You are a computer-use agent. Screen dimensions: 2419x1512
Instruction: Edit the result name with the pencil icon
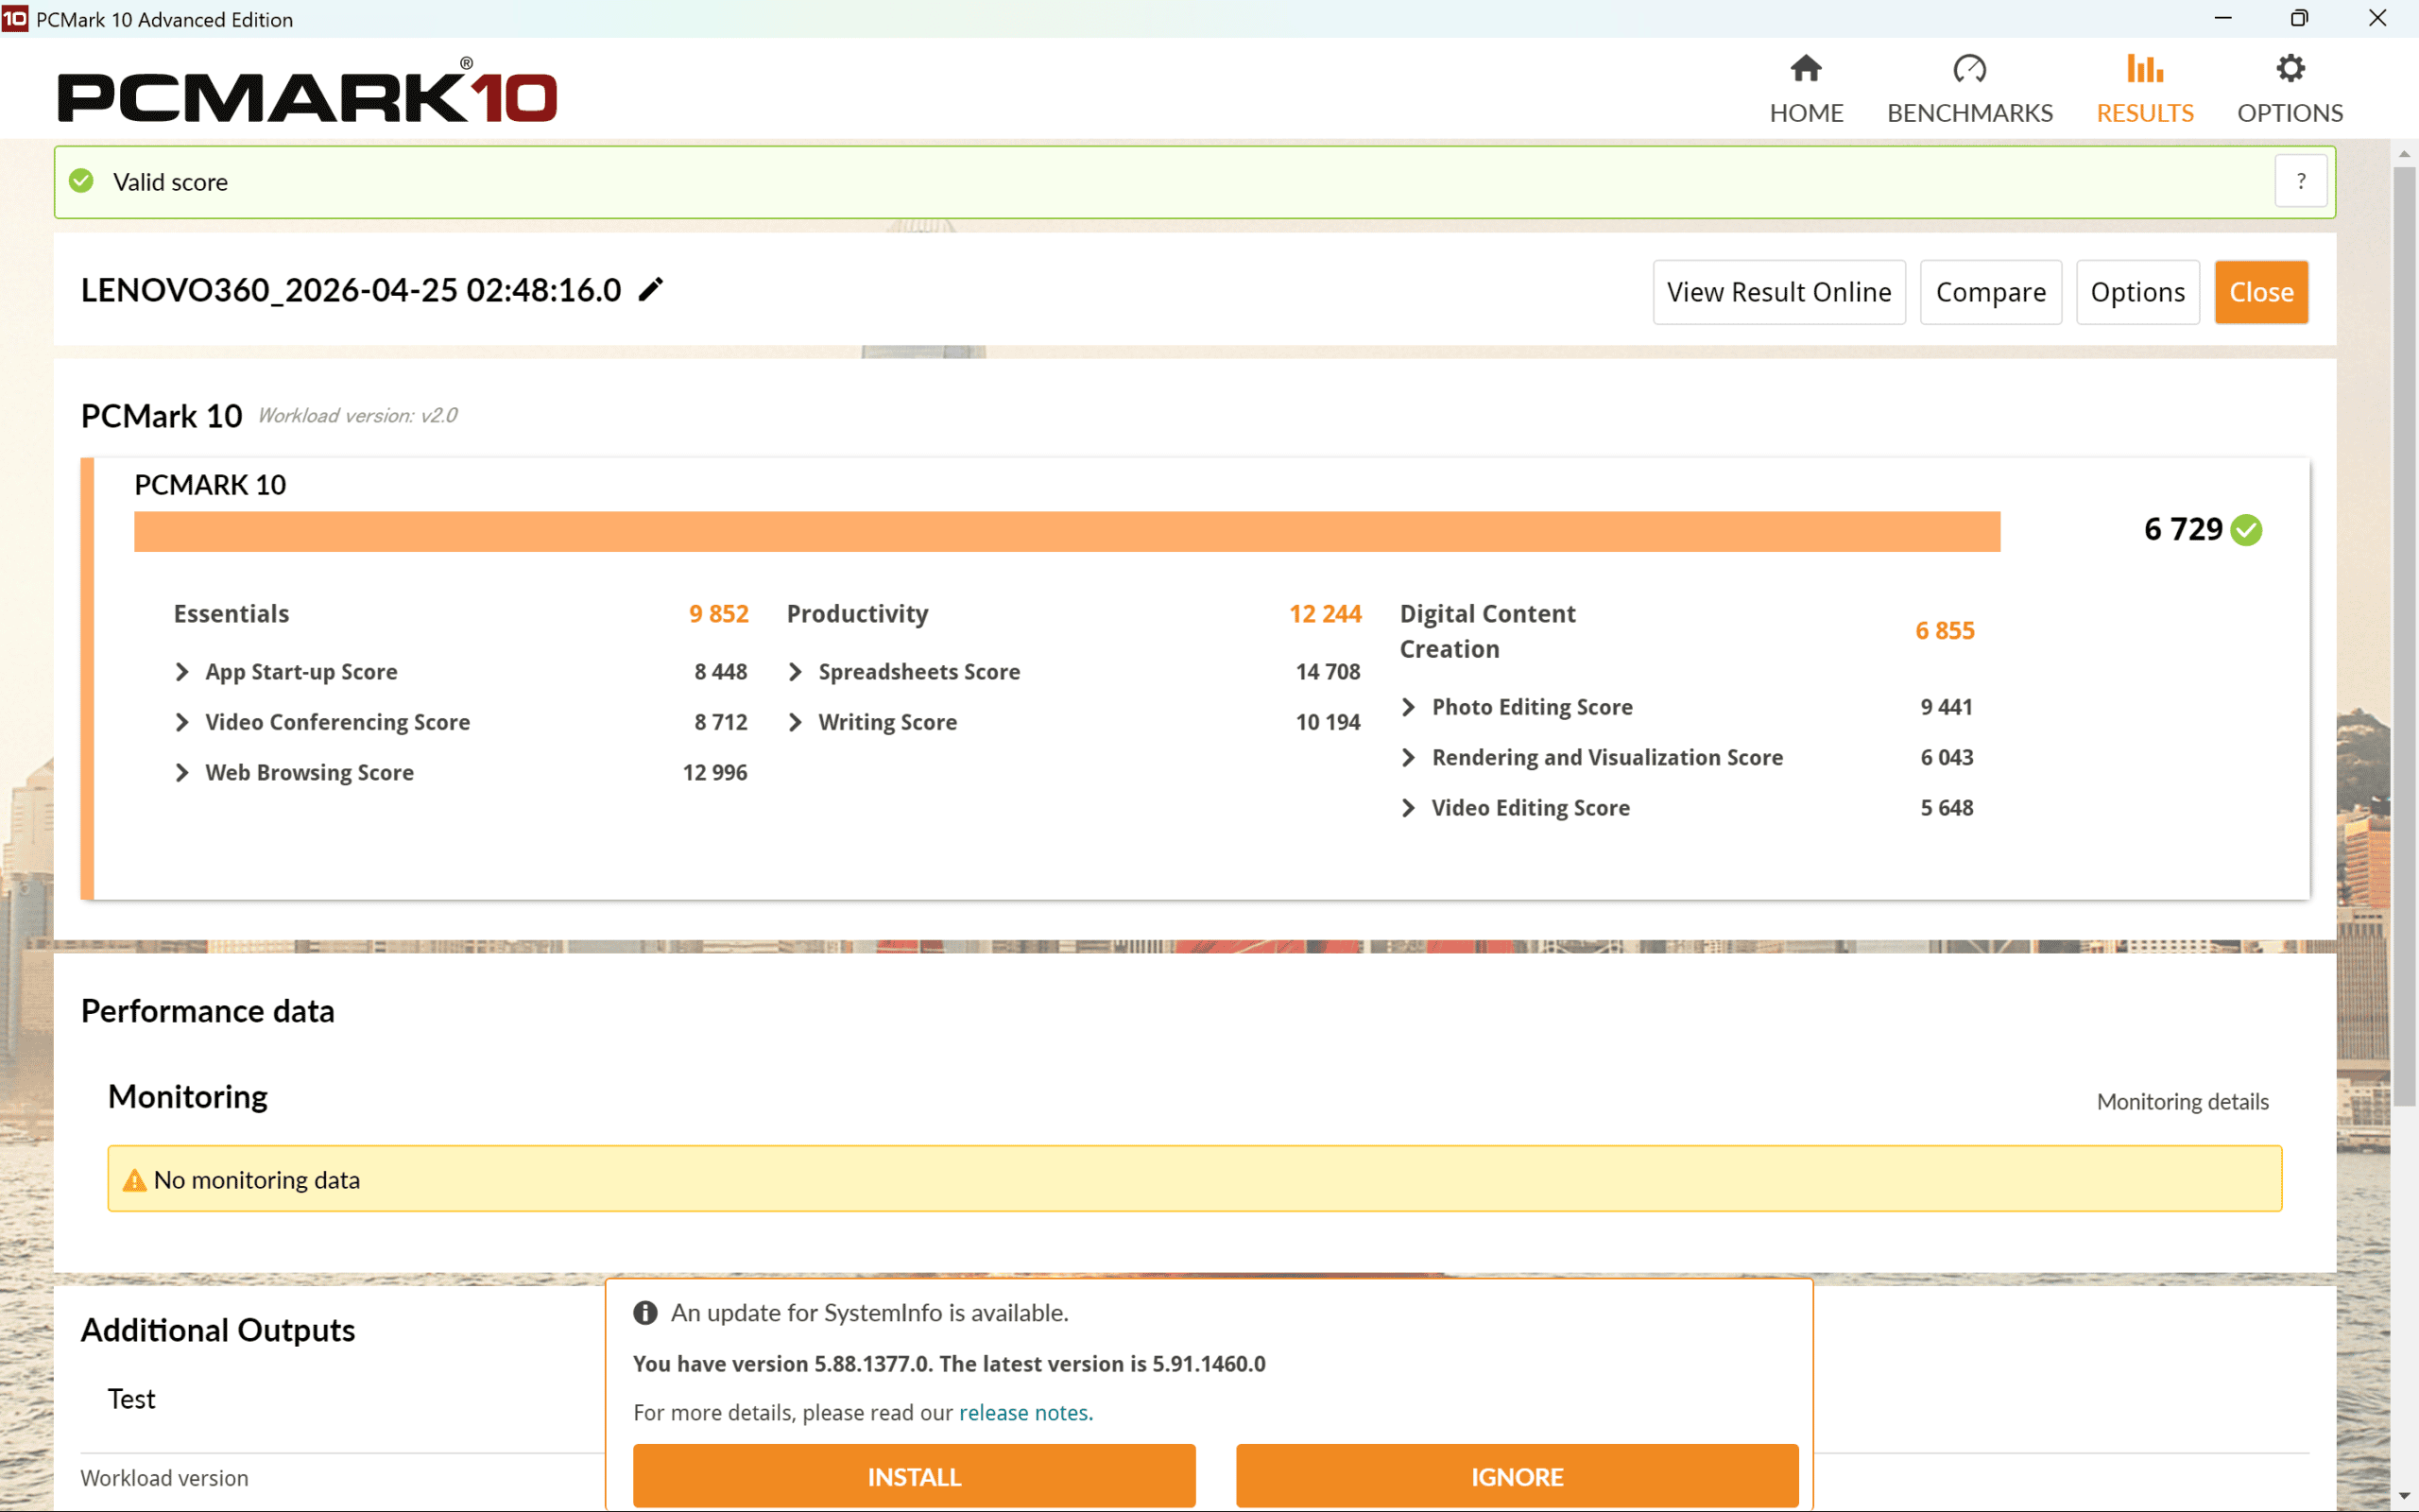[x=650, y=289]
